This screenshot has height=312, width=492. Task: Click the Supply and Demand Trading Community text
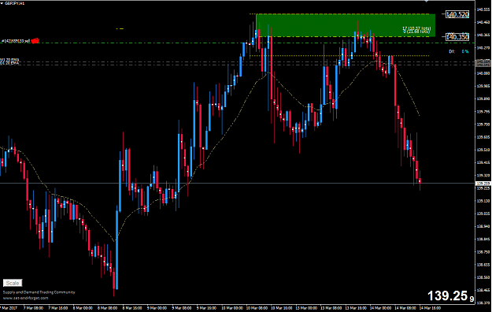(x=39, y=292)
